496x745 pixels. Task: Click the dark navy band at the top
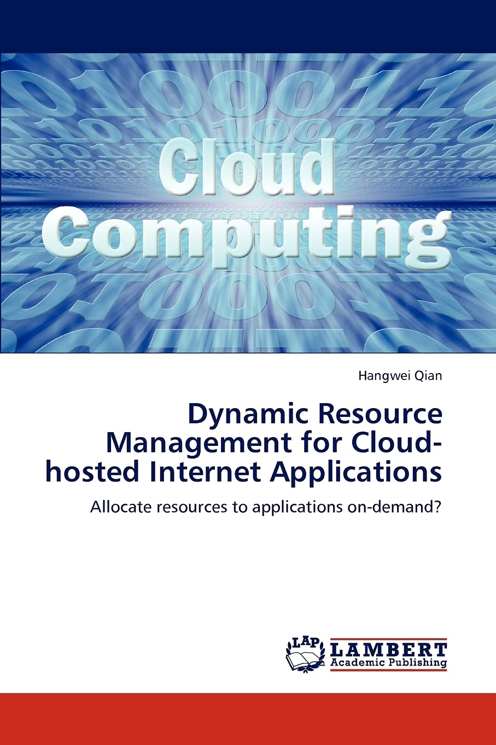248,26
